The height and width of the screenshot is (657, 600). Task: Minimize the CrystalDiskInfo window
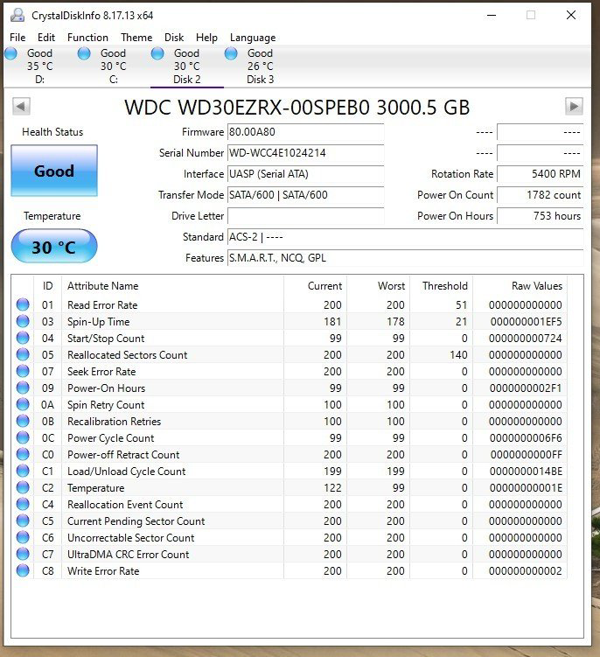pyautogui.click(x=492, y=15)
